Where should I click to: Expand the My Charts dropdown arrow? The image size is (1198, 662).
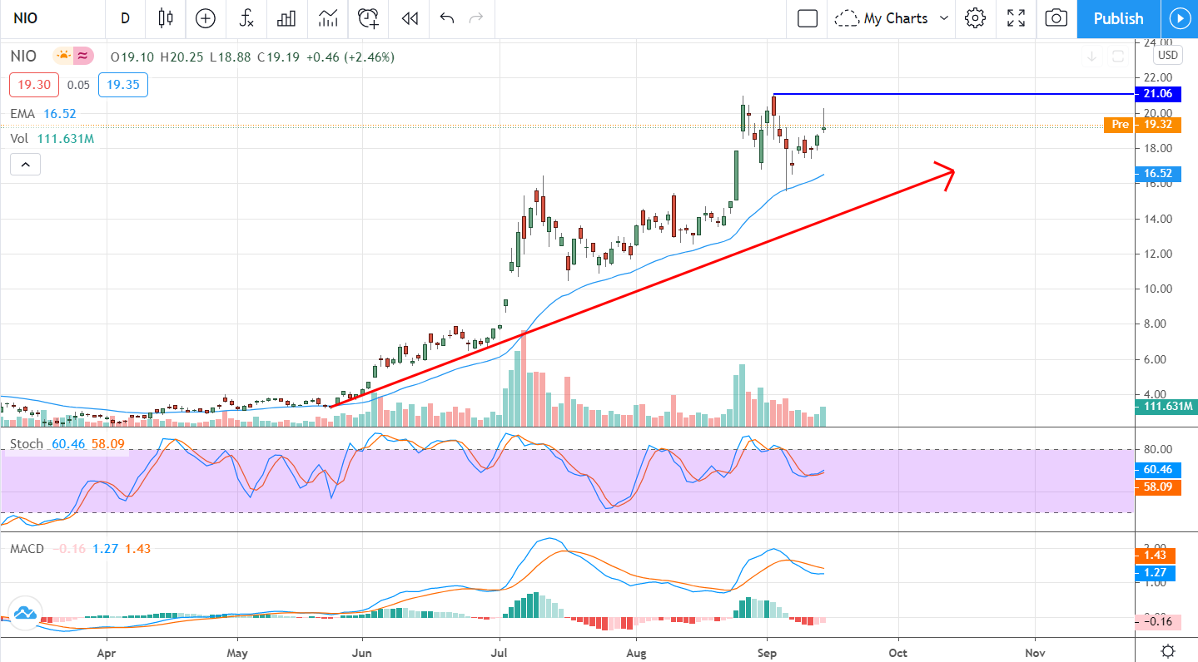coord(944,18)
